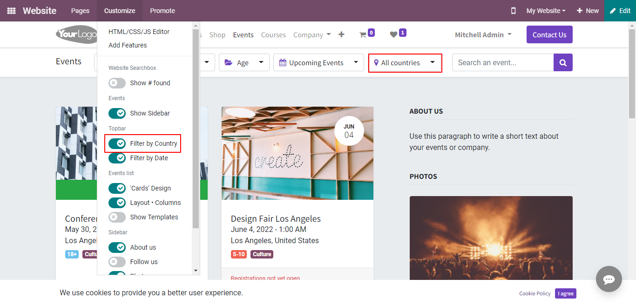Click the plus icon in the site menu
This screenshot has width=636, height=306.
click(341, 34)
